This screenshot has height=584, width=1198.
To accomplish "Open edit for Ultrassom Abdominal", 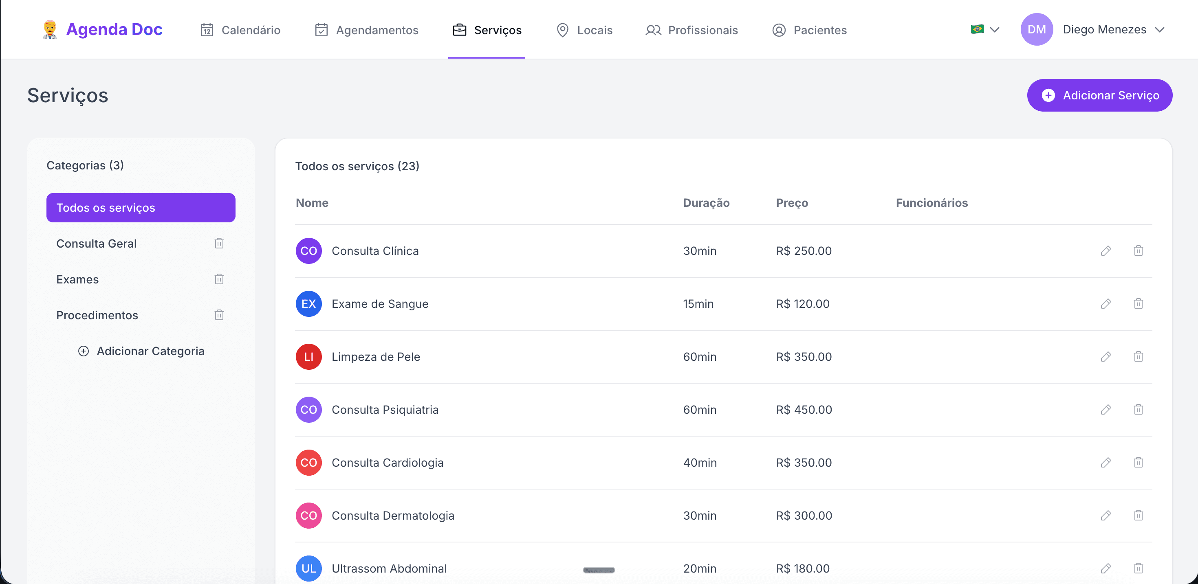I will (1106, 568).
